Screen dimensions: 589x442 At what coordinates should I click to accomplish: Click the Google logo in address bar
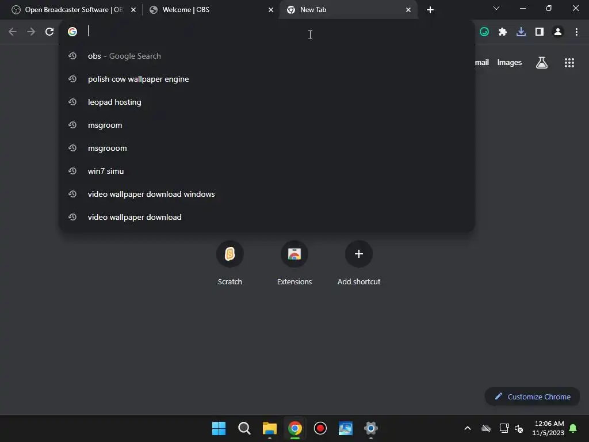(72, 32)
